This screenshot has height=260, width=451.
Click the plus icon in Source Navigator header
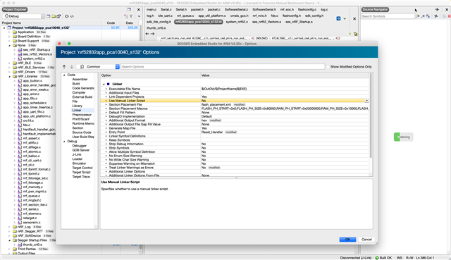coord(437,9)
